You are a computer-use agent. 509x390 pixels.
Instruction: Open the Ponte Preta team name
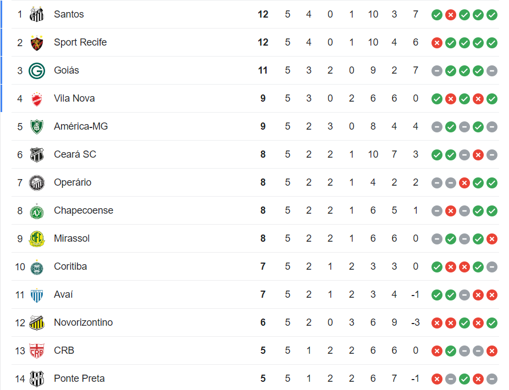(x=79, y=378)
